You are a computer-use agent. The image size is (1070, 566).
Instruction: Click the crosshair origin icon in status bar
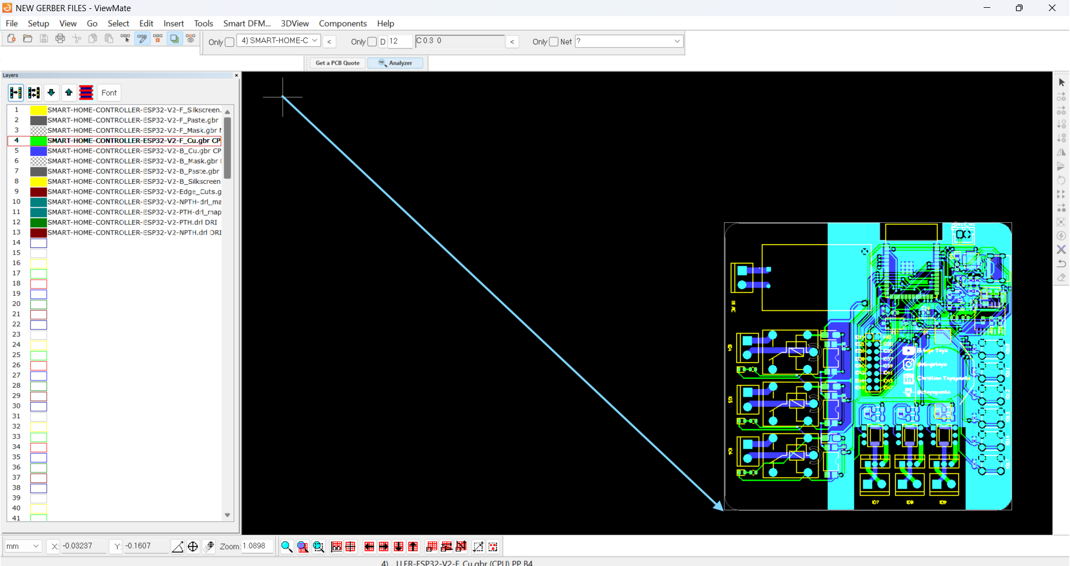pyautogui.click(x=193, y=547)
